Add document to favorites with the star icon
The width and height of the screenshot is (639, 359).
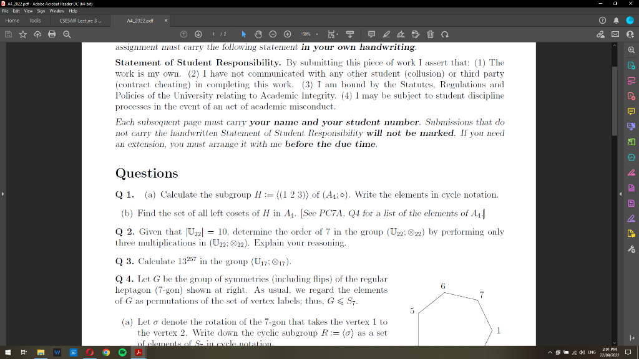point(22,34)
